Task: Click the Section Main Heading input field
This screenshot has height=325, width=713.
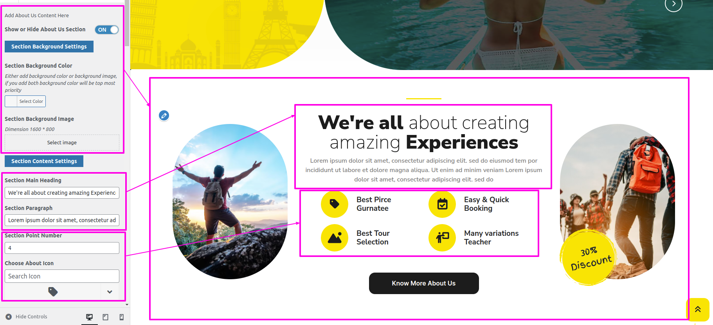Action: coord(62,193)
